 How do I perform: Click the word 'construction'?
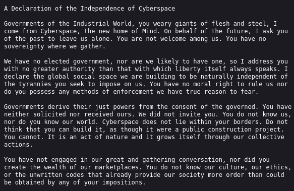point(229,130)
